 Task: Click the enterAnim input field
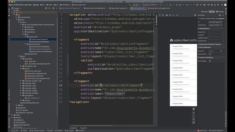[215, 32]
